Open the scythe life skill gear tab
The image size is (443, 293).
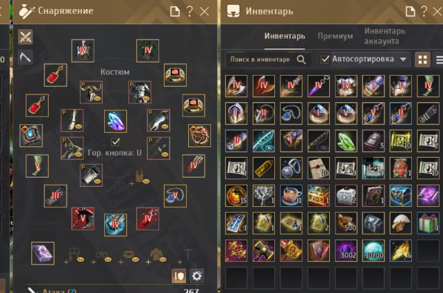(x=26, y=58)
